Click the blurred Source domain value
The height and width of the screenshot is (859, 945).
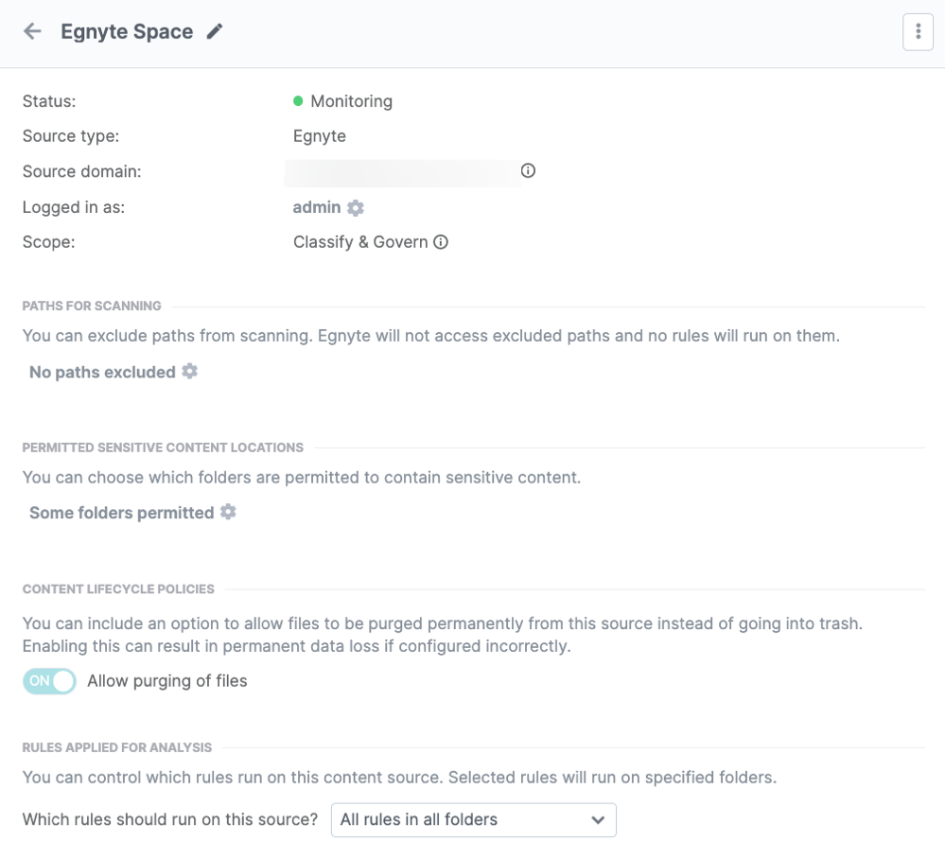tap(402, 172)
